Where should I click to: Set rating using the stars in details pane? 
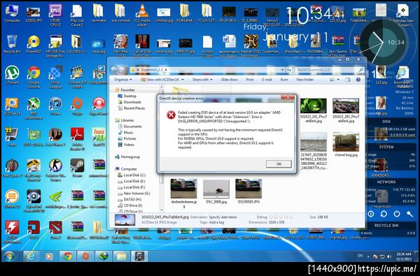(281, 217)
